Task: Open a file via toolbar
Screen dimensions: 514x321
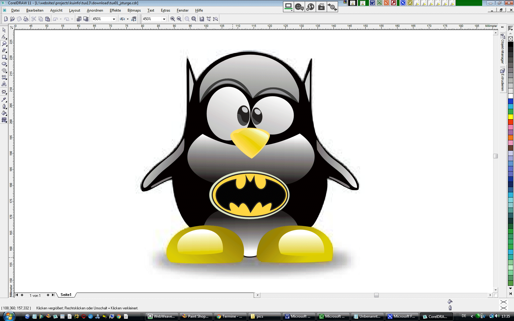Action: [13, 19]
